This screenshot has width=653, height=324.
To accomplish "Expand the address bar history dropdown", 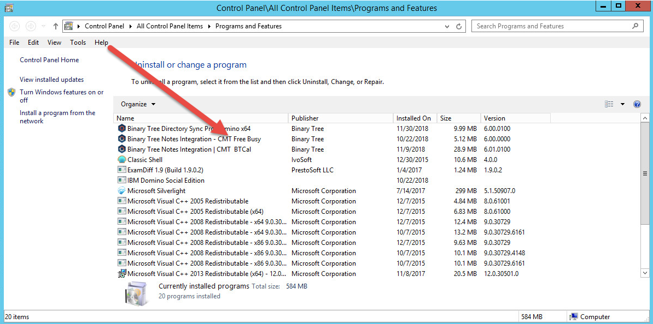I will click(447, 26).
